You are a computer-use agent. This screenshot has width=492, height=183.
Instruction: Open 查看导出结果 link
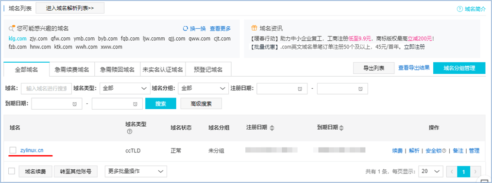click(414, 67)
